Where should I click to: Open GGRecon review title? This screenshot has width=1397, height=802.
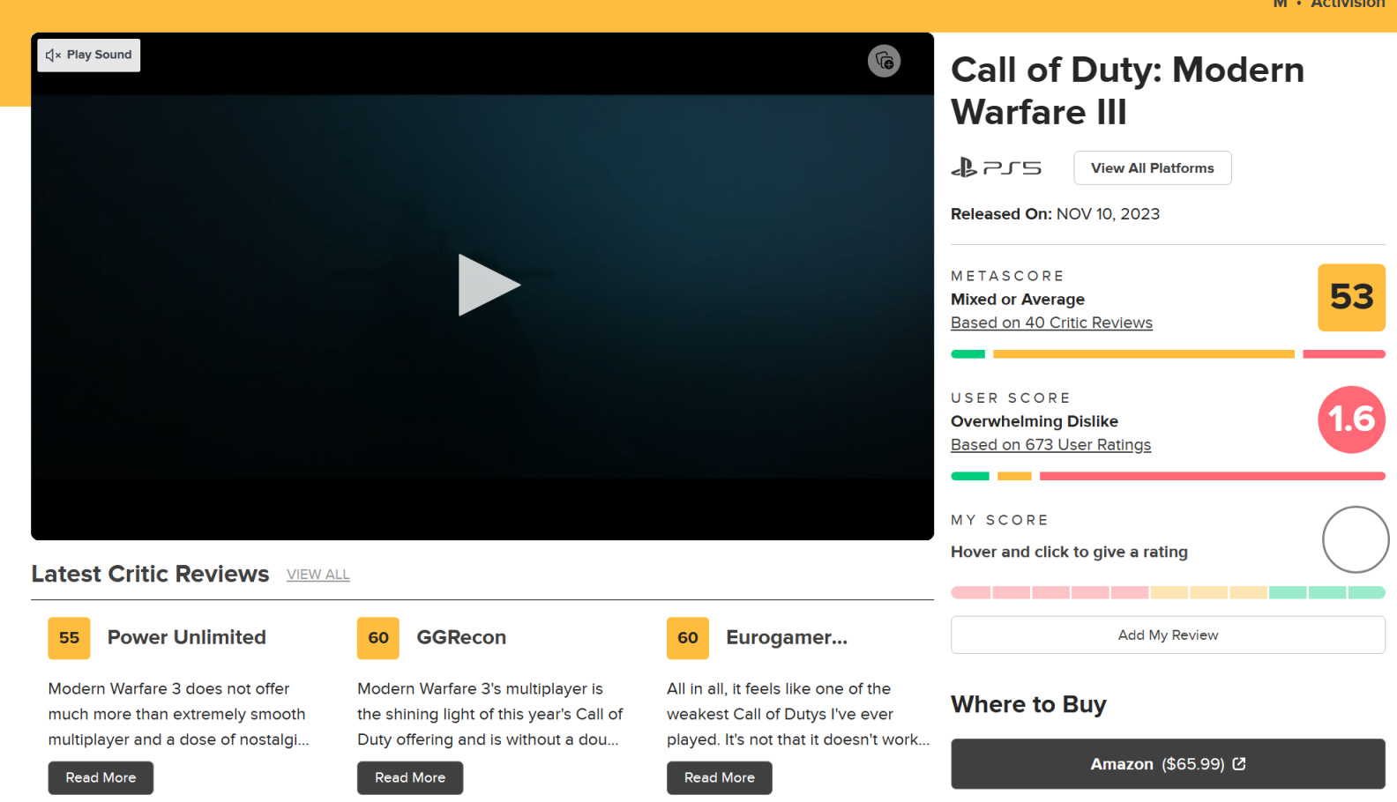pos(461,637)
